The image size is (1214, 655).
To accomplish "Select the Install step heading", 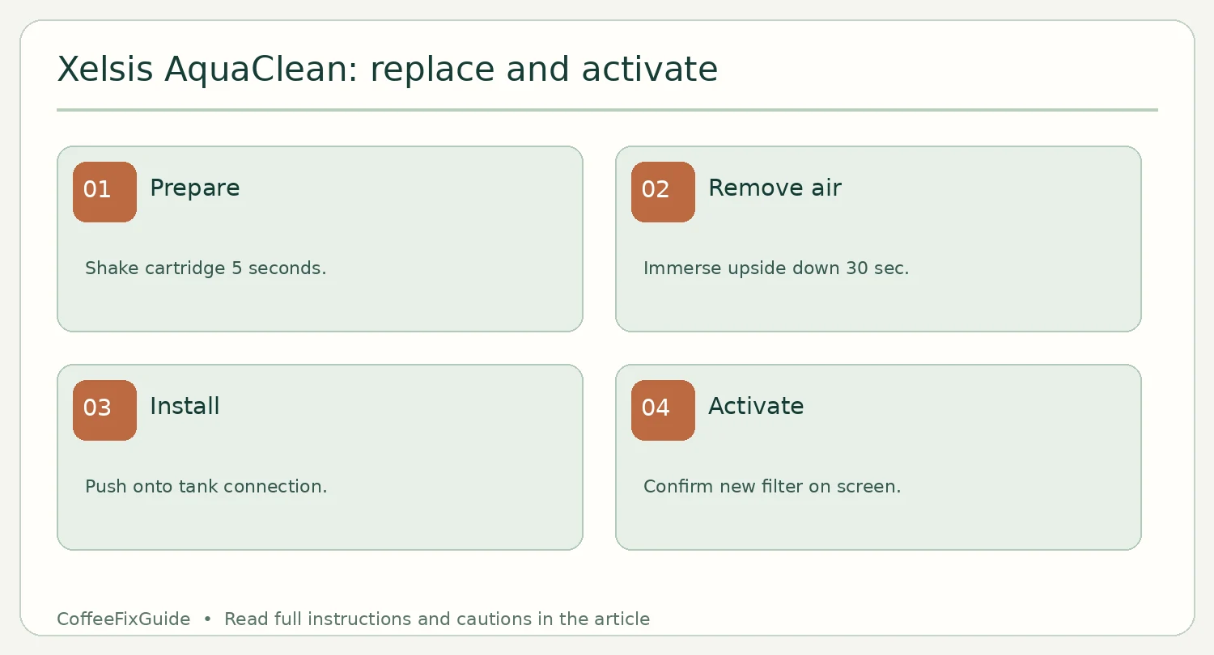I will pos(185,406).
